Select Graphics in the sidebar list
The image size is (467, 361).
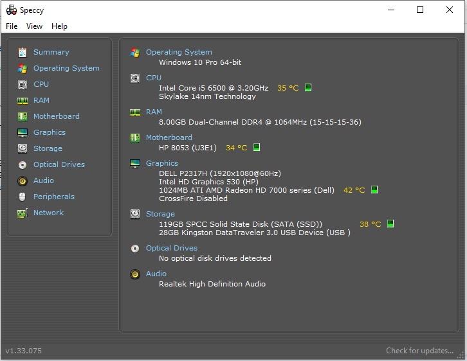pyautogui.click(x=50, y=132)
